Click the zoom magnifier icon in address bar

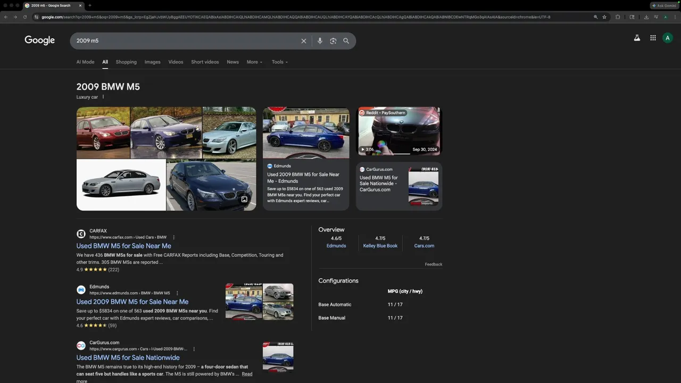(595, 17)
